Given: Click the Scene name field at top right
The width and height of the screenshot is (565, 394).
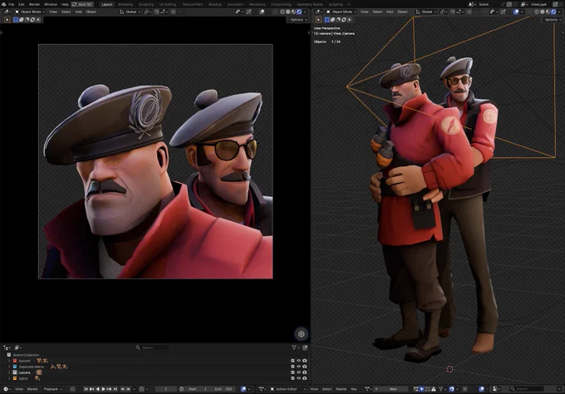Looking at the screenshot, I should pos(491,4).
